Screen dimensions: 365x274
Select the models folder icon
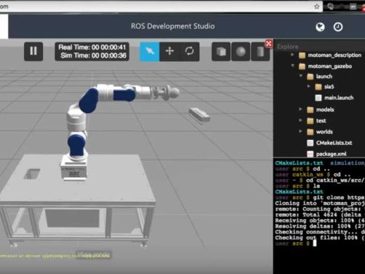[x=310, y=110]
